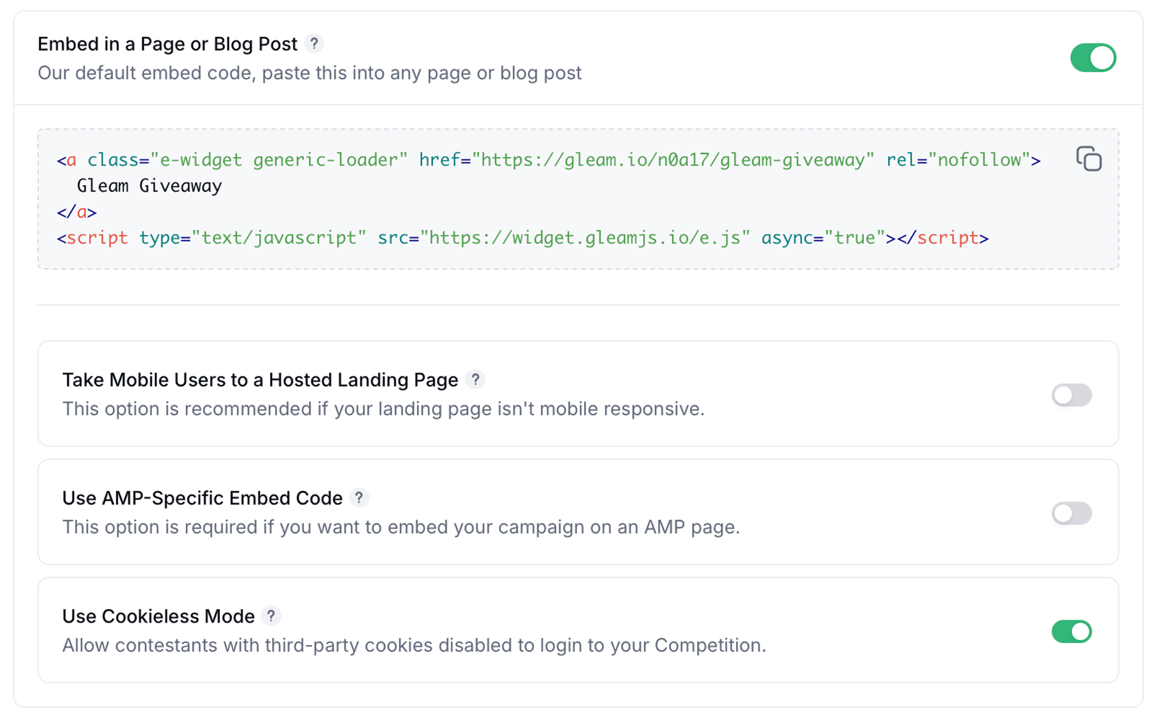Enable Take Mobile Users to a Hosted Landing Page
This screenshot has width=1154, height=718.
click(x=1071, y=395)
